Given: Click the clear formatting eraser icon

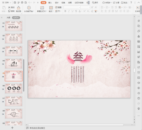Looking at the screenshot, I should [92, 11].
